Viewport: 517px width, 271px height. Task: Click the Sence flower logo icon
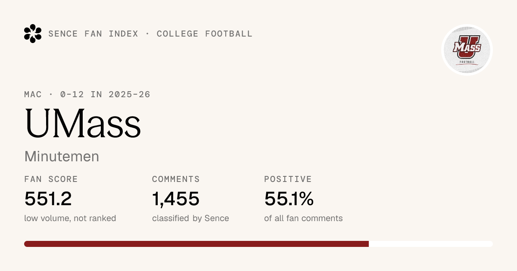click(33, 34)
